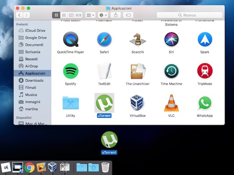The height and width of the screenshot is (175, 234).
Task: Open Musica in the sidebar
Action: pyautogui.click(x=32, y=95)
